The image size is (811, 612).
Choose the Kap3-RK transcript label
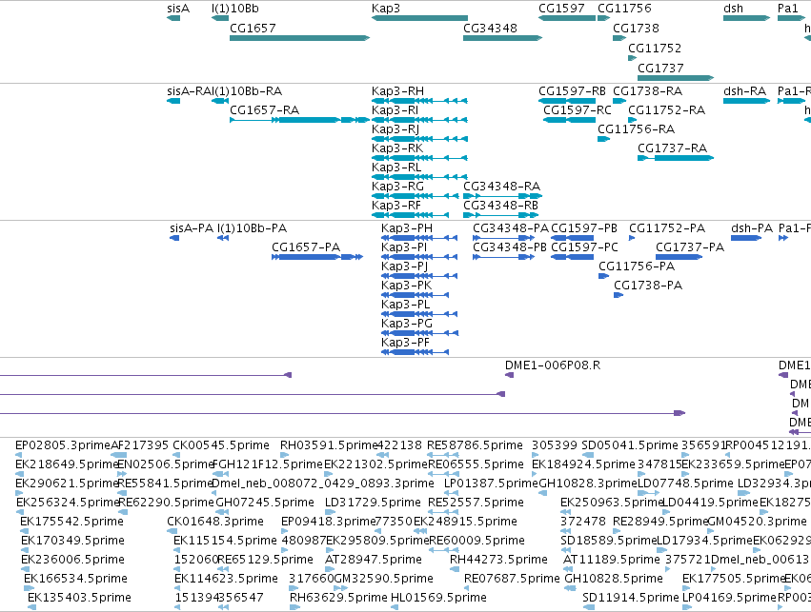pyautogui.click(x=397, y=148)
